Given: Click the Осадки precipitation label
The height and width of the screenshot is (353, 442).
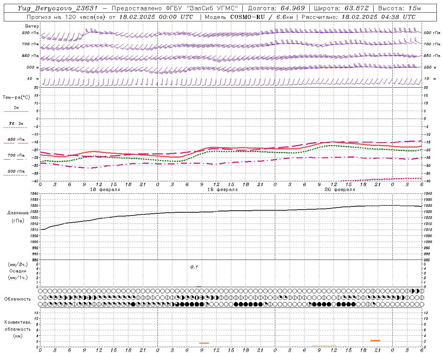Looking at the screenshot, I should point(18,271).
